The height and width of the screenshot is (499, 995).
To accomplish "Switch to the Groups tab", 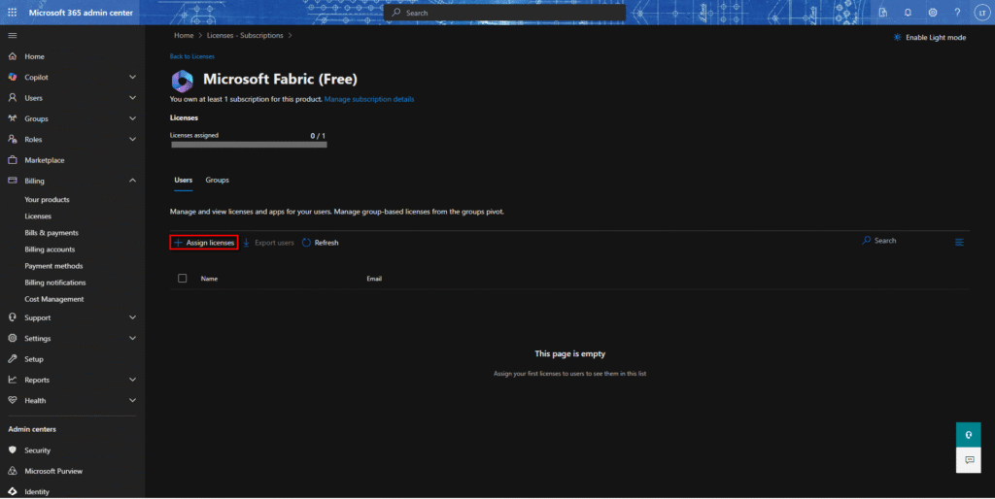I will [217, 180].
